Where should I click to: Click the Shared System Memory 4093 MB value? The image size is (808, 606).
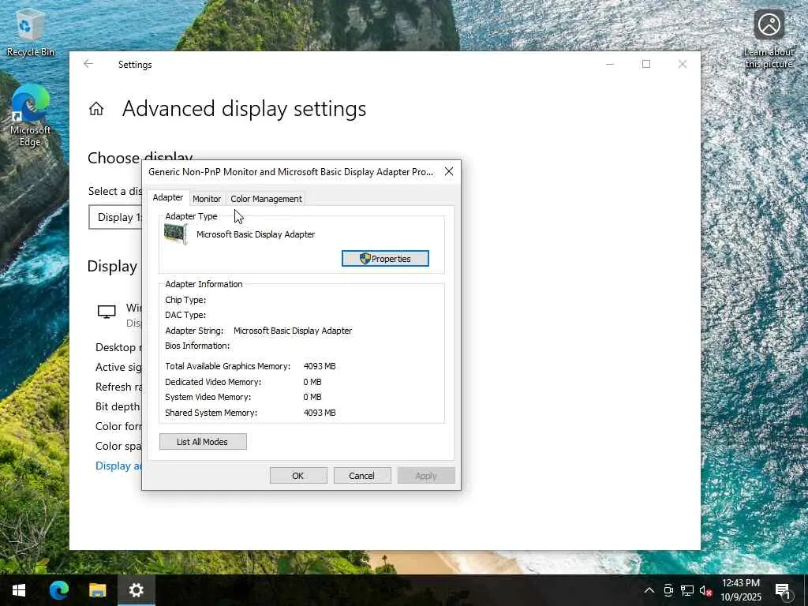pos(320,413)
